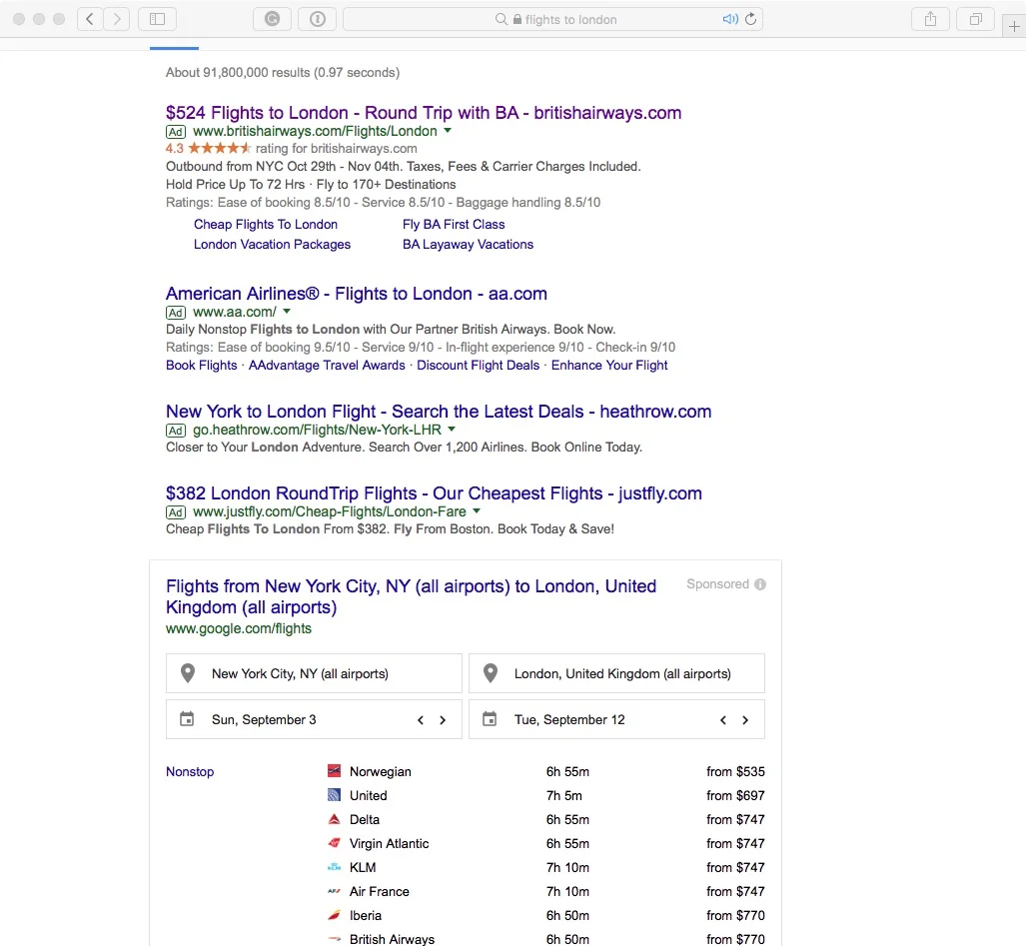
Task: Expand the go.heathrow.com ad URL dropdown arrow
Action: [452, 430]
